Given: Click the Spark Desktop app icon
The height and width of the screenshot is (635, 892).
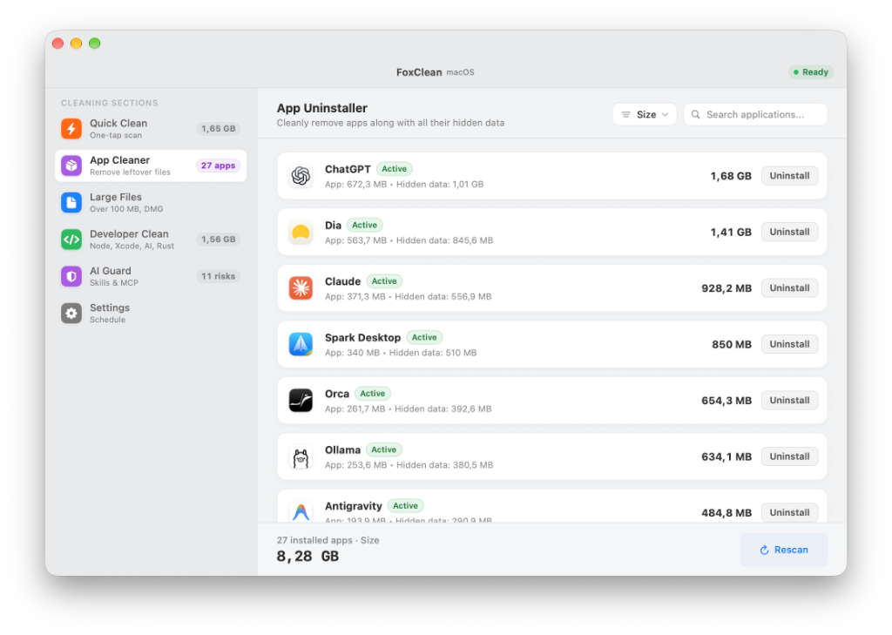Looking at the screenshot, I should click(301, 344).
